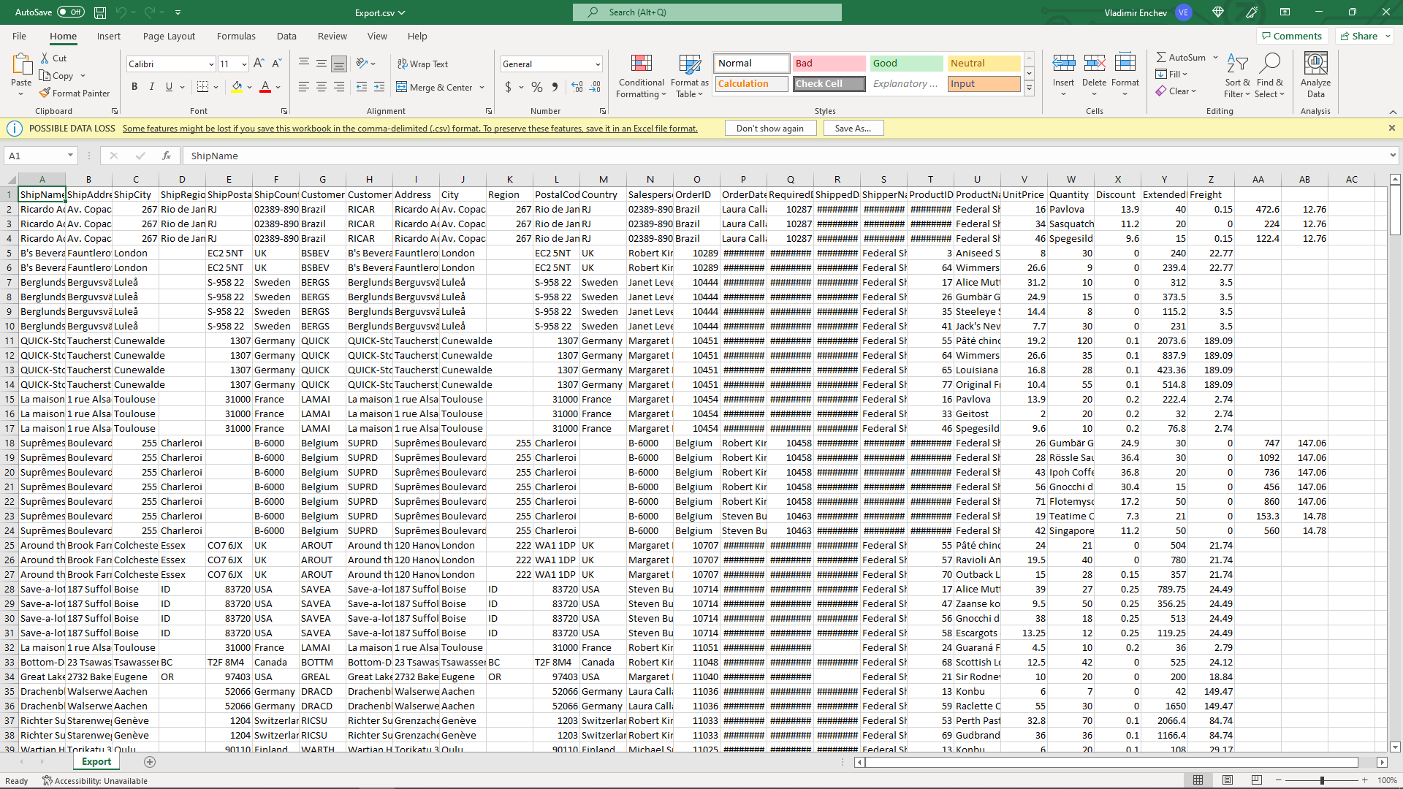
Task: Click the Orientation icon
Action: (362, 64)
